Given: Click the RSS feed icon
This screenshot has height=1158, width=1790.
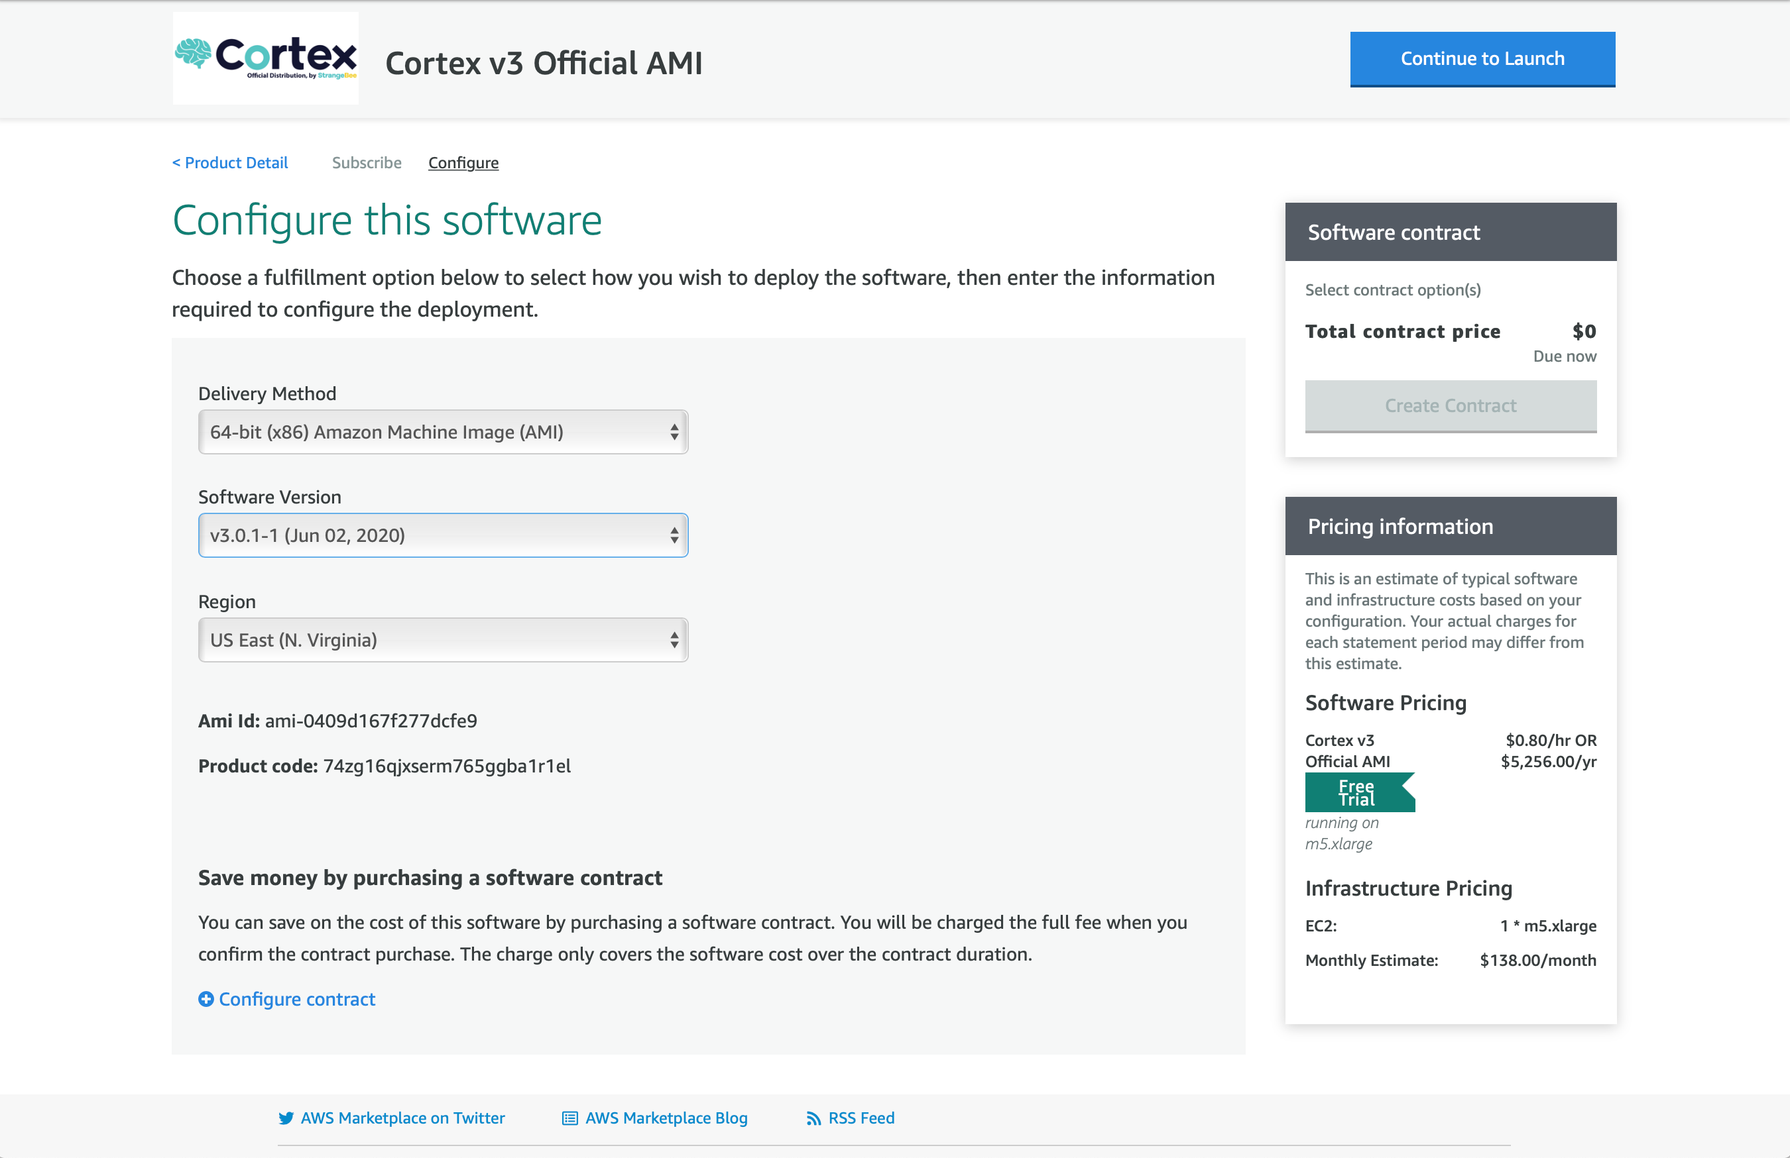Looking at the screenshot, I should [813, 1118].
